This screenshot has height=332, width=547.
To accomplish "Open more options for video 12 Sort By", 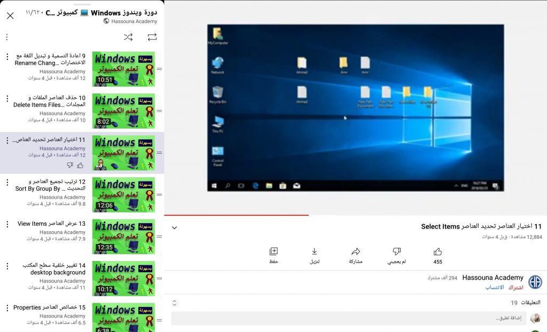I will pos(7,182).
